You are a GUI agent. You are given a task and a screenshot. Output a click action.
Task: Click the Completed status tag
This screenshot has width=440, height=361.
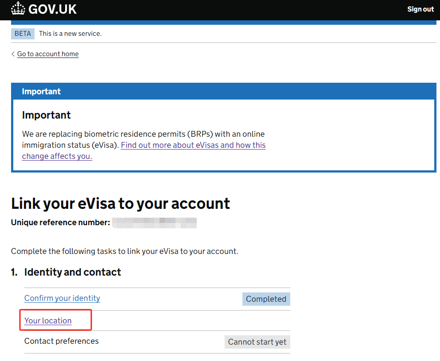(x=266, y=299)
